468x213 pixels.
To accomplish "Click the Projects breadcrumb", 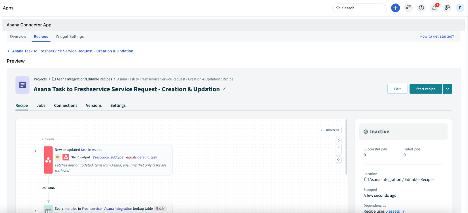I will click(40, 79).
